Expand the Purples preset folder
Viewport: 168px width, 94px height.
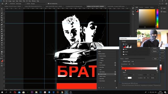click(x=122, y=52)
